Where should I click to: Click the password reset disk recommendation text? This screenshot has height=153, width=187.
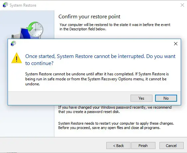click(x=115, y=109)
